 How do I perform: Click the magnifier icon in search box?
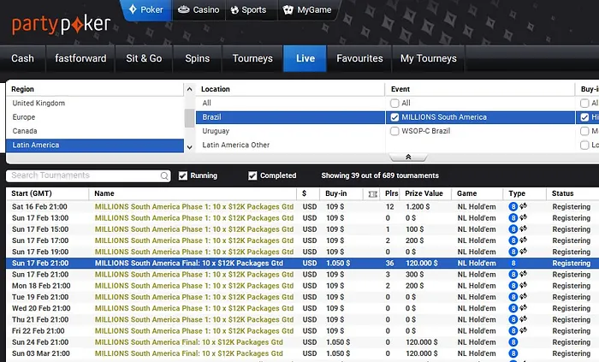click(164, 175)
